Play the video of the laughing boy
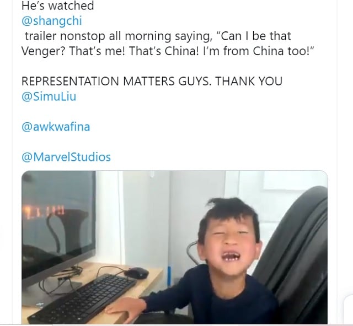The width and height of the screenshot is (353, 326). tap(175, 247)
